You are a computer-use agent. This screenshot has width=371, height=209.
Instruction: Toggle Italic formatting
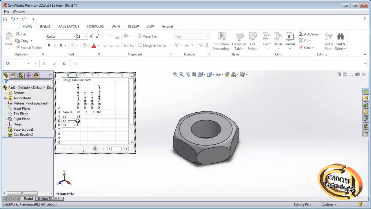(x=55, y=45)
